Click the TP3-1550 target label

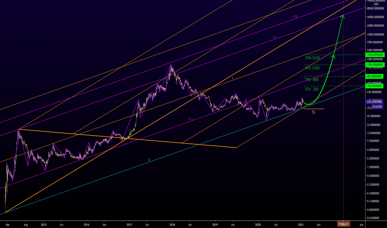point(312,68)
